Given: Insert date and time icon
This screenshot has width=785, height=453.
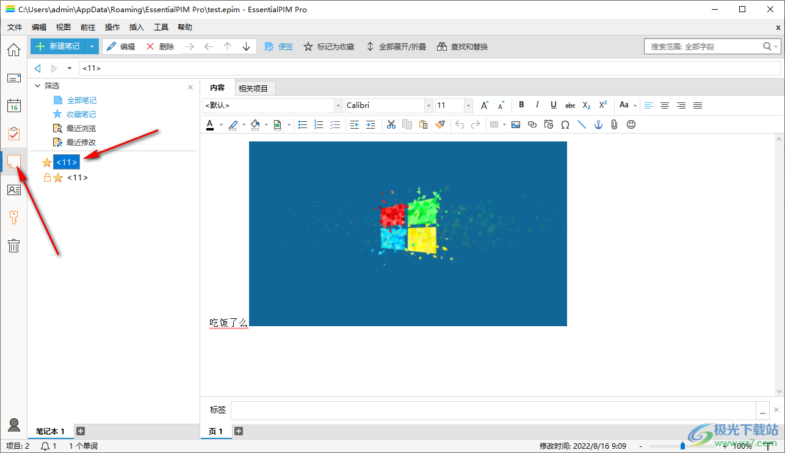Looking at the screenshot, I should (549, 124).
